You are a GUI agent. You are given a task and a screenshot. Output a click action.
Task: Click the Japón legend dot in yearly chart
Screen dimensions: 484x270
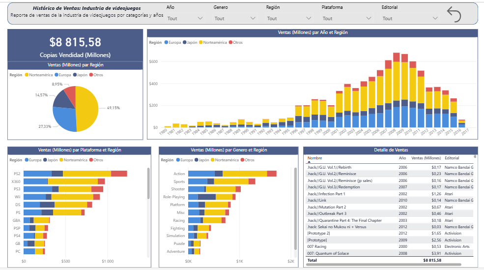185,43
